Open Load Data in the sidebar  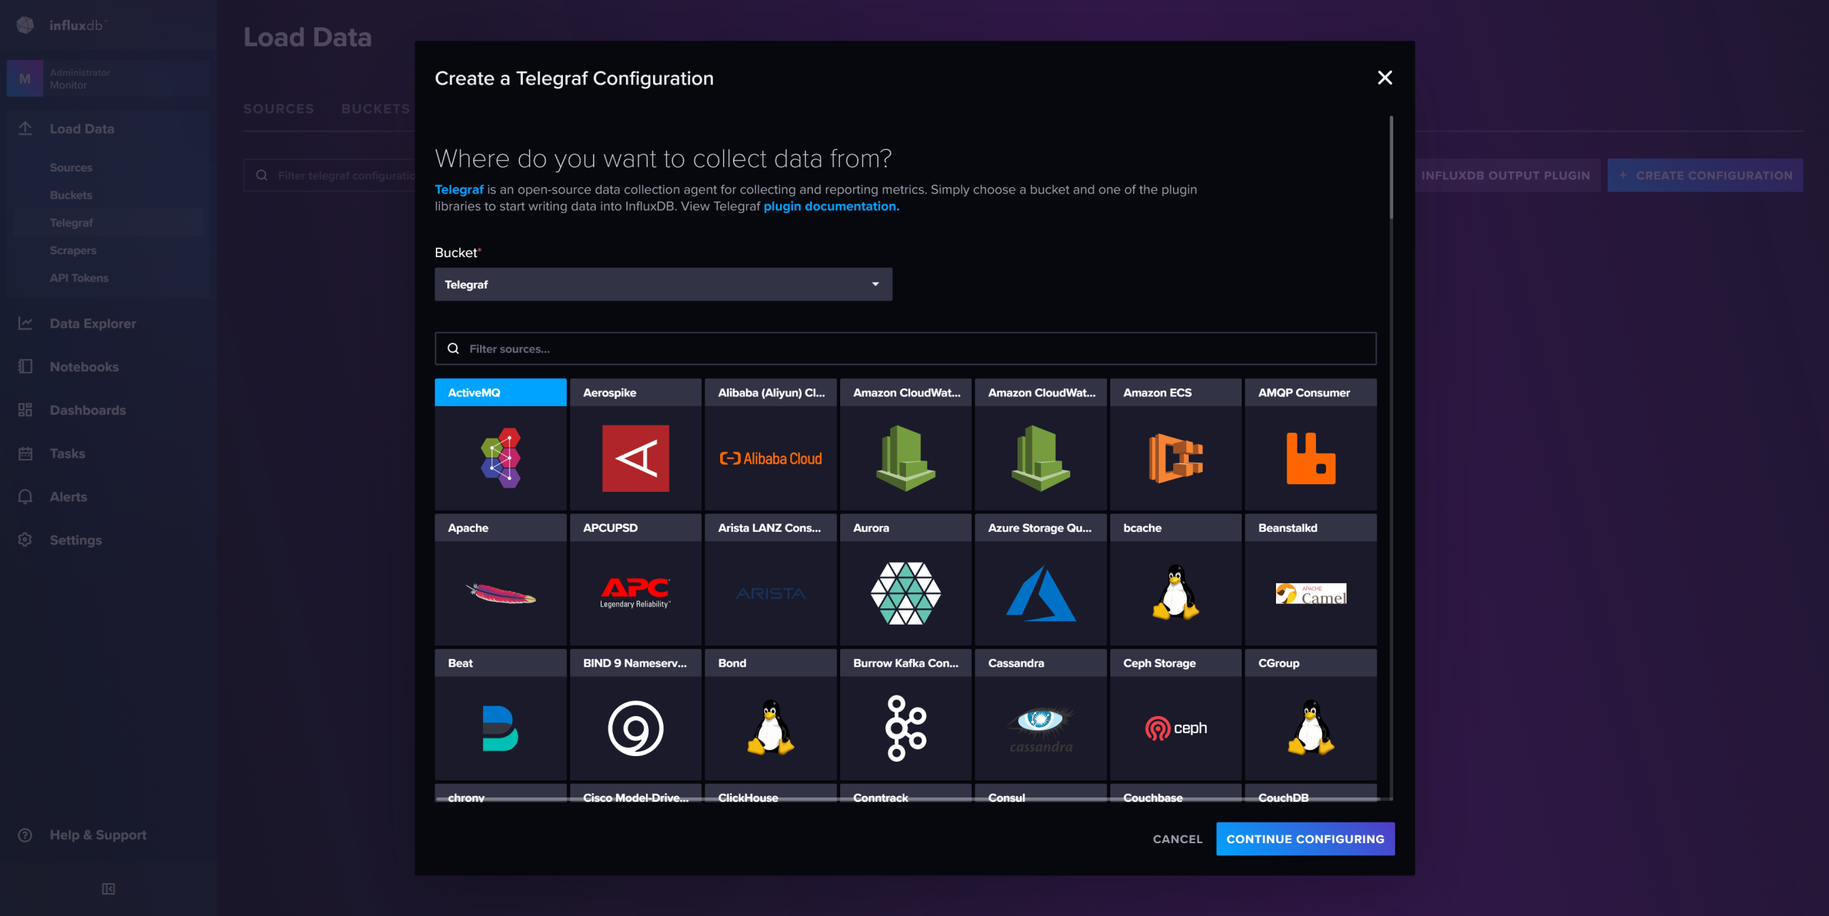[81, 129]
